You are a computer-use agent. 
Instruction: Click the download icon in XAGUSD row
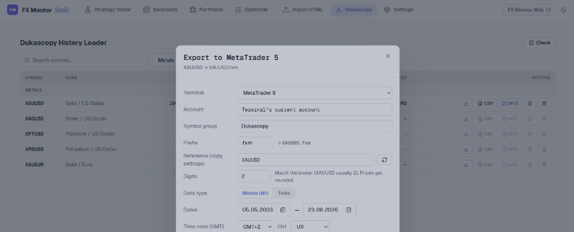[466, 119]
